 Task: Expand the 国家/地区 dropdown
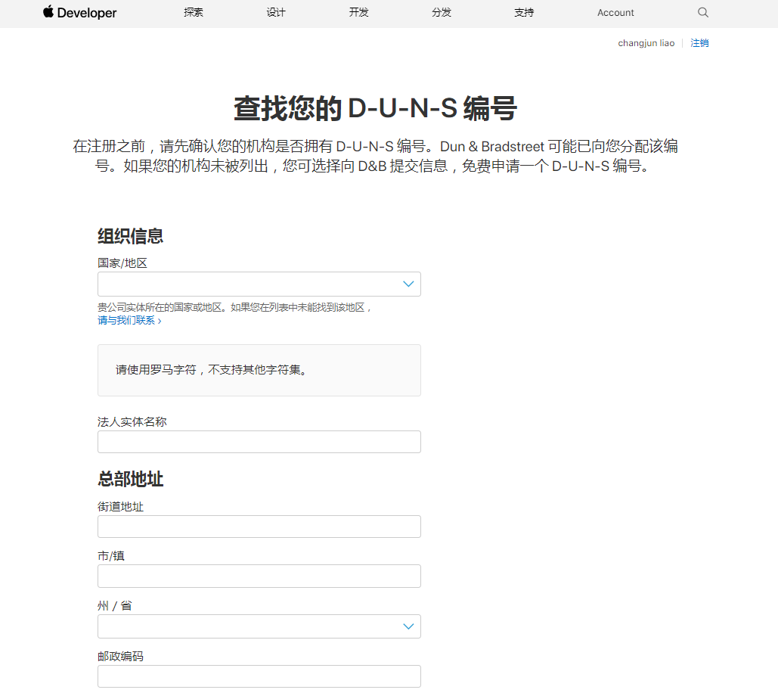(259, 284)
